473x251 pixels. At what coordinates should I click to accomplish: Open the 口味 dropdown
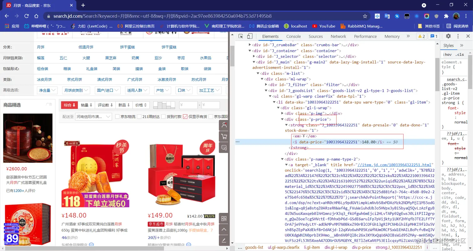coord(184,90)
